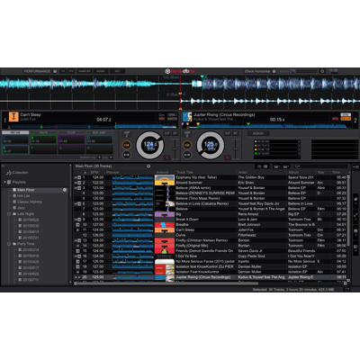
Task: Open the 2Deck Horizontal layout dropdown
Action: click(x=260, y=71)
